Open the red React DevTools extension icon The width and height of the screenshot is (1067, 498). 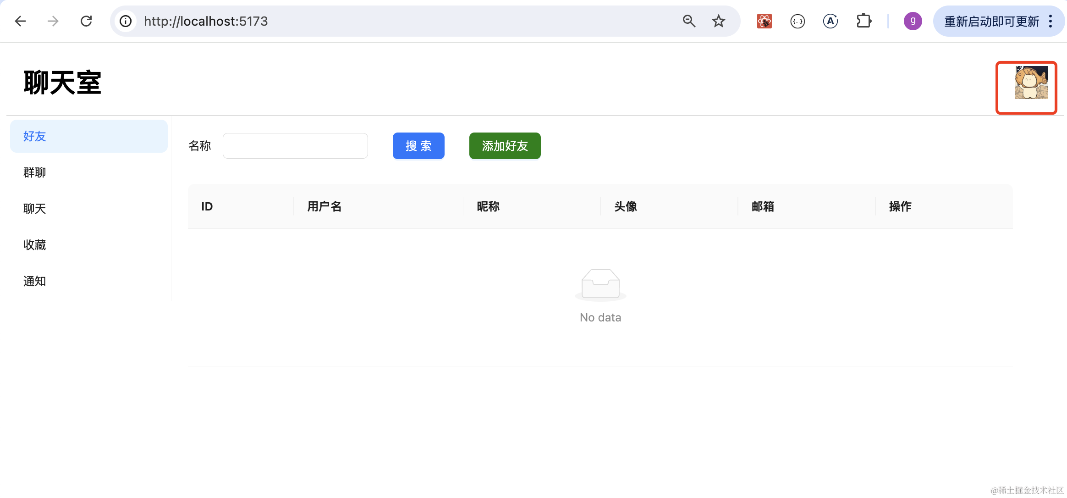[764, 21]
